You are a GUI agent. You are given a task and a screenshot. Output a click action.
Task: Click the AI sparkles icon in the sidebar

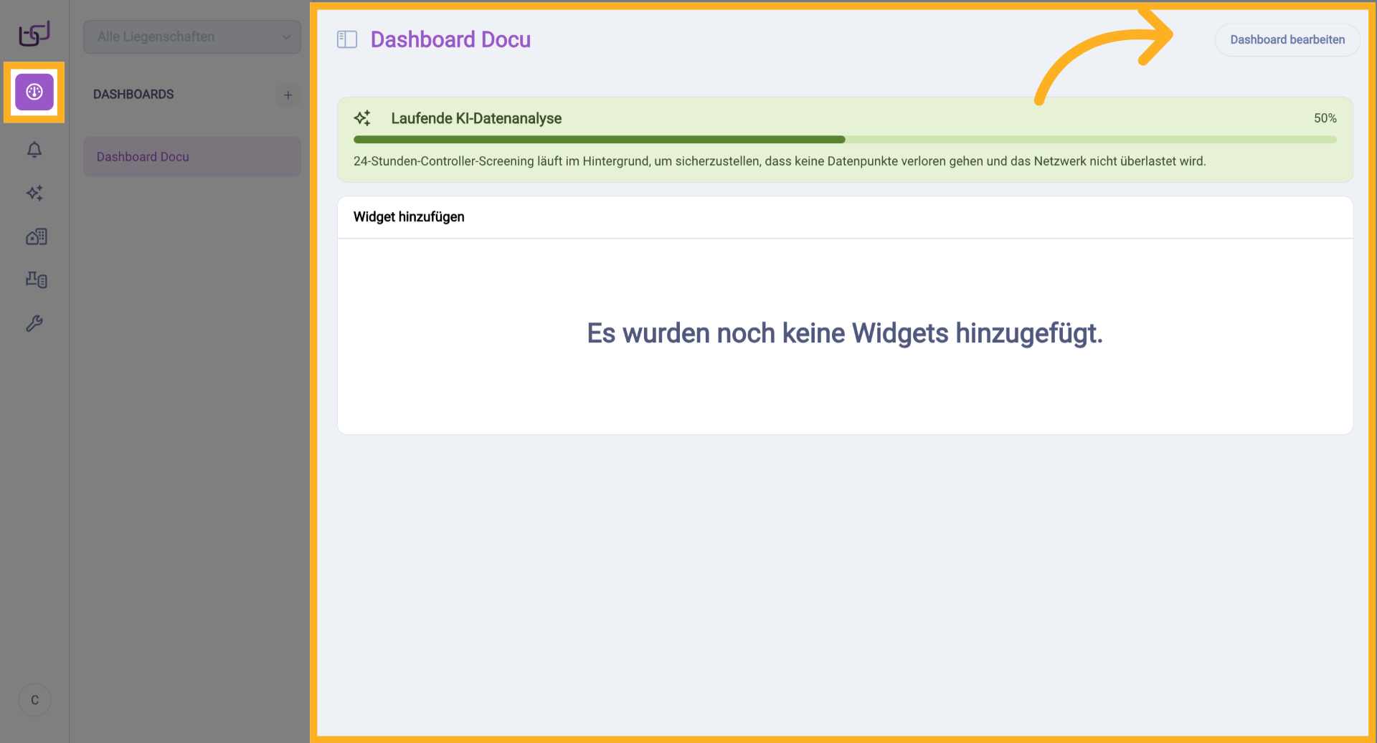point(34,193)
